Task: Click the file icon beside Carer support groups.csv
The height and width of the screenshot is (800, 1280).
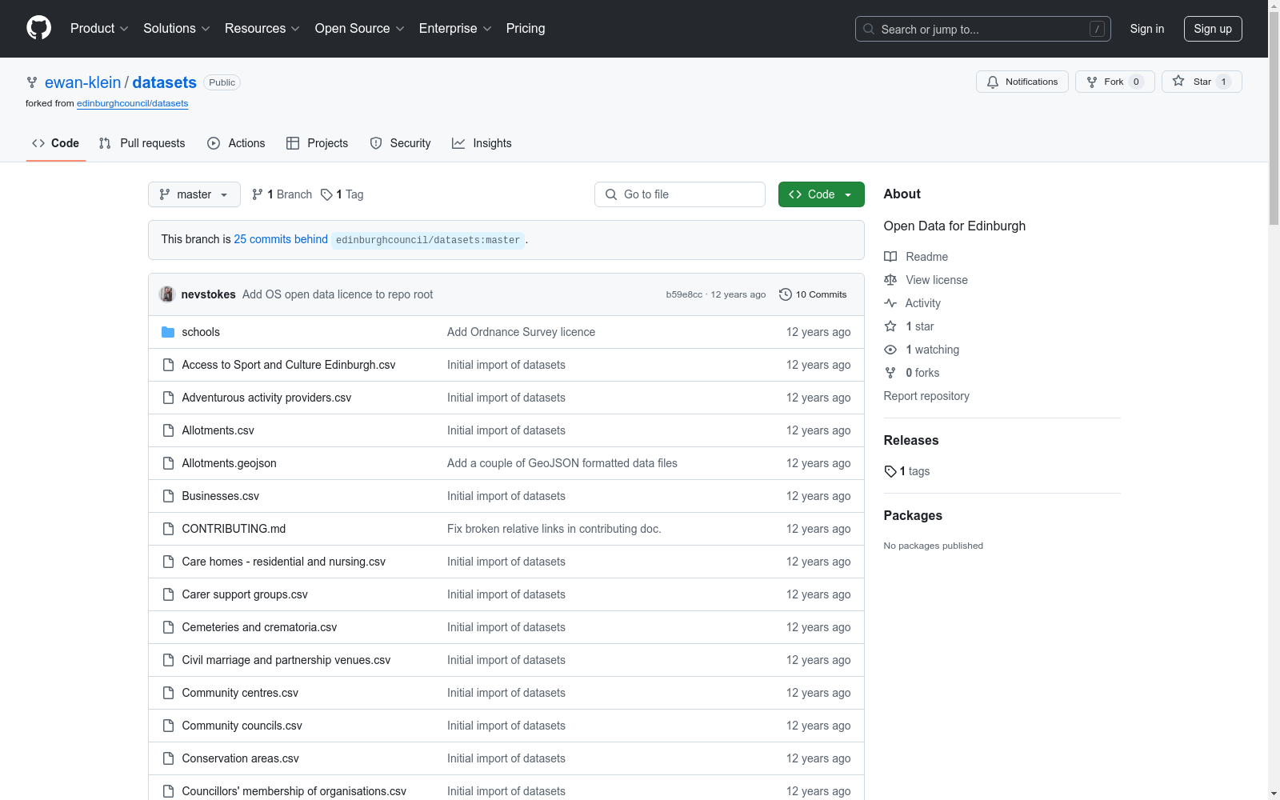Action: click(168, 594)
